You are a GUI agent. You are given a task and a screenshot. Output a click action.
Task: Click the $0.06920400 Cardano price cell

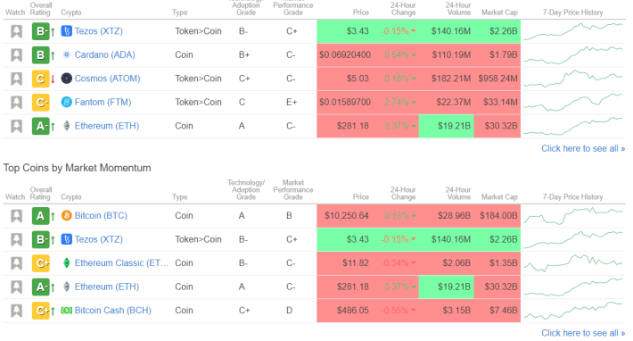[345, 55]
